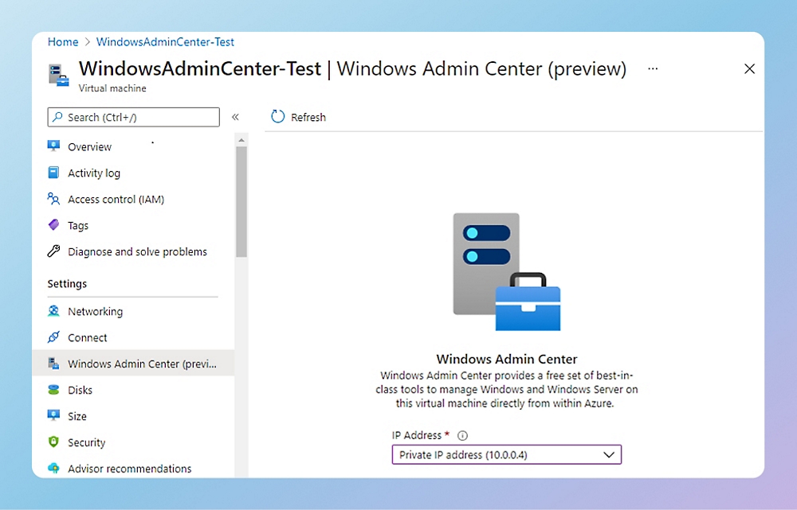Open the ellipsis more options menu
The width and height of the screenshot is (797, 510).
653,68
